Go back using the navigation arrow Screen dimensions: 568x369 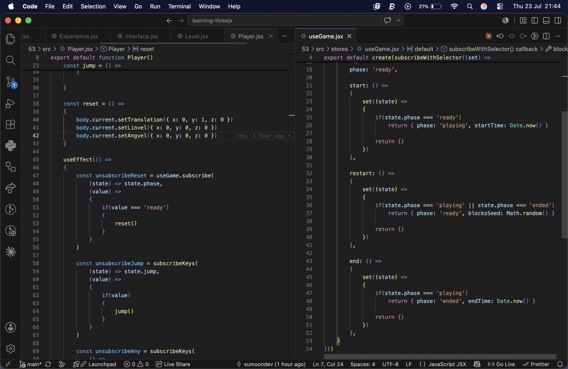point(169,20)
